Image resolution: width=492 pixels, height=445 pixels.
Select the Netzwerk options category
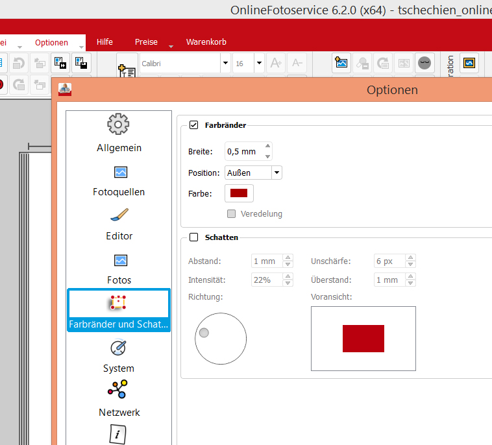pyautogui.click(x=119, y=398)
